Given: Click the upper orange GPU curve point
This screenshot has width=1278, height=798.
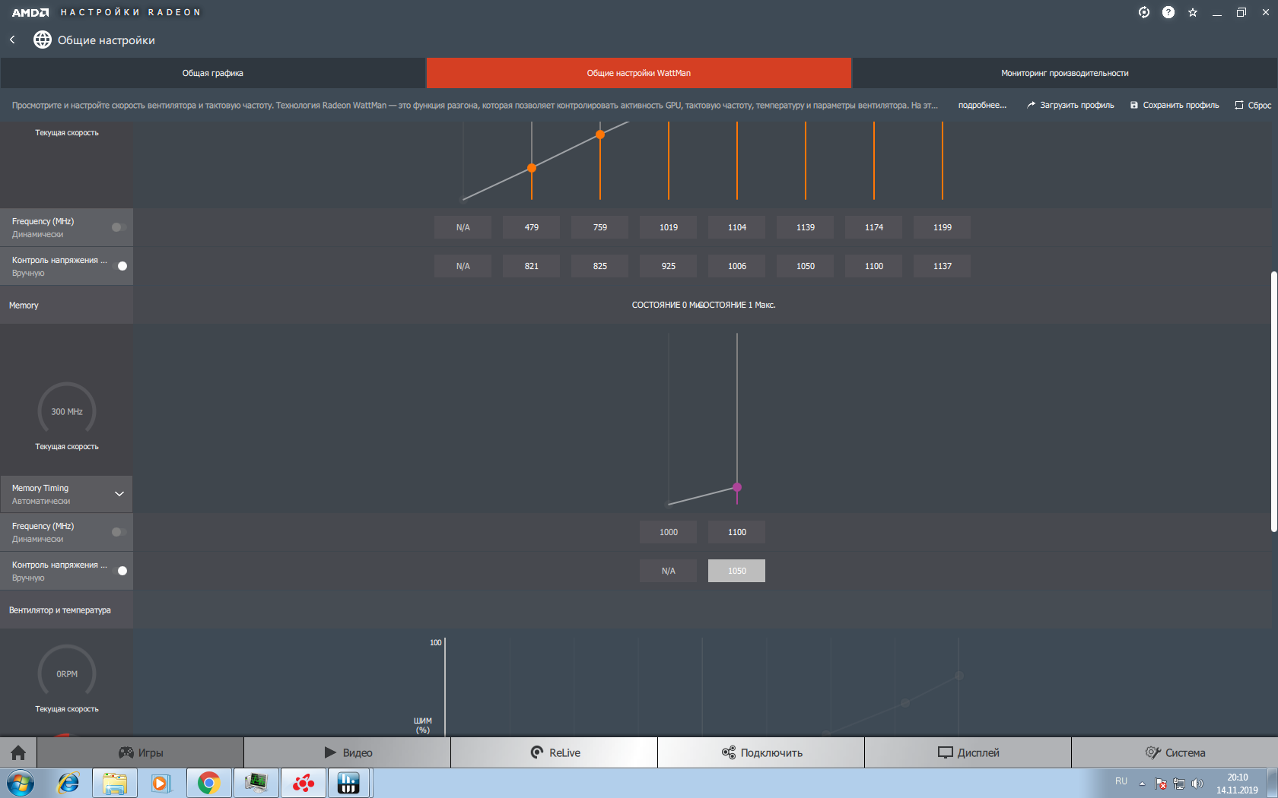Looking at the screenshot, I should [600, 135].
